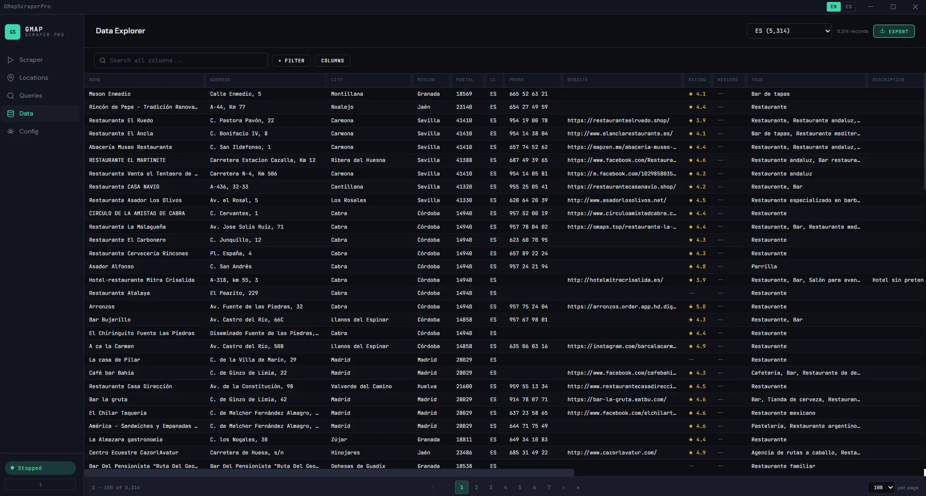The image size is (926, 496).
Task: Click the Locations pin icon
Action: [x=11, y=78]
